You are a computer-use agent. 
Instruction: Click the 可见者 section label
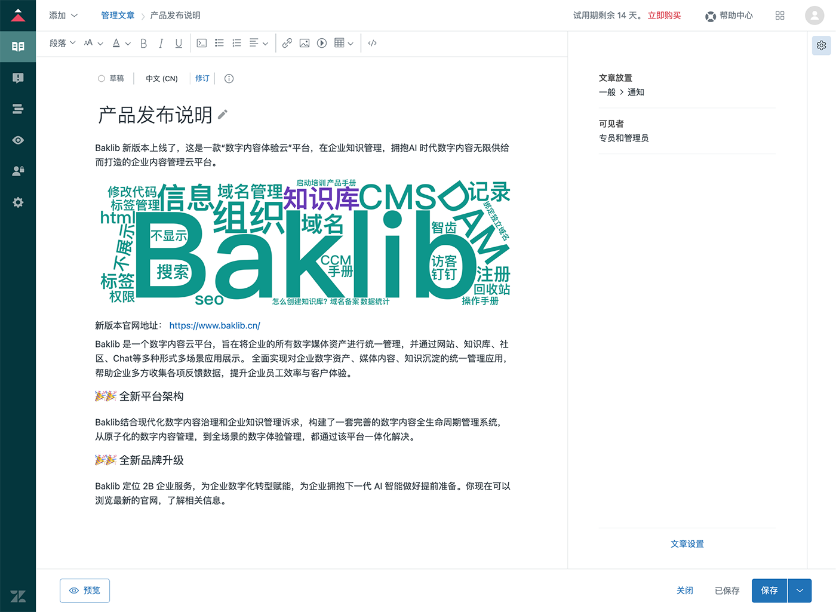tap(611, 124)
